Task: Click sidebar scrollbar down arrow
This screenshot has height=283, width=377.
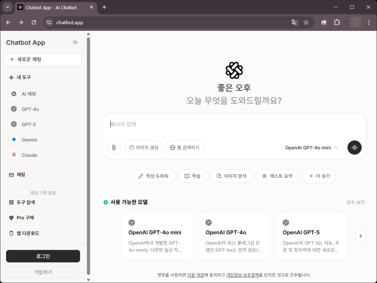Action: 89,280
